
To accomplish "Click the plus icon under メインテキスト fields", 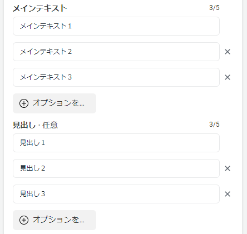I will point(24,103).
